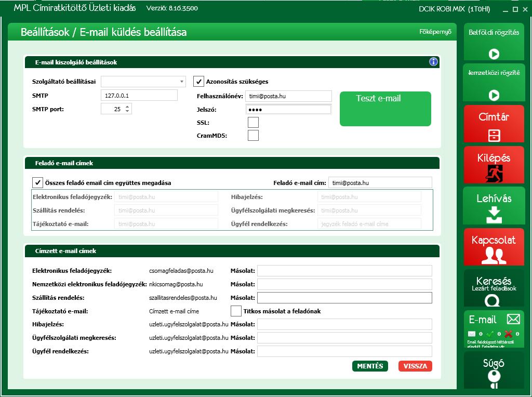
Task: Click disabled Elektronikus feladójegyzék sender field
Action: (166, 196)
